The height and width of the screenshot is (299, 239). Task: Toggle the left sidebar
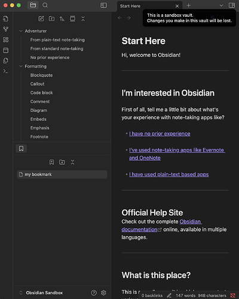(103, 5)
